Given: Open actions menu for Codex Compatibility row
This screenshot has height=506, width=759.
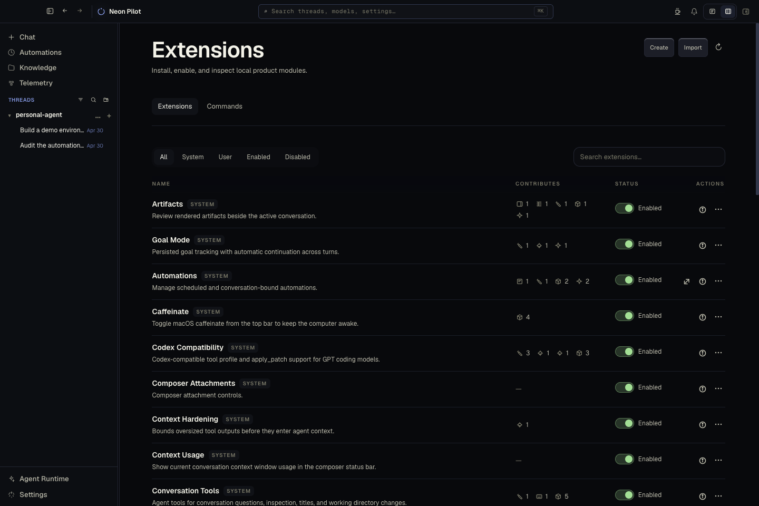Looking at the screenshot, I should [718, 353].
